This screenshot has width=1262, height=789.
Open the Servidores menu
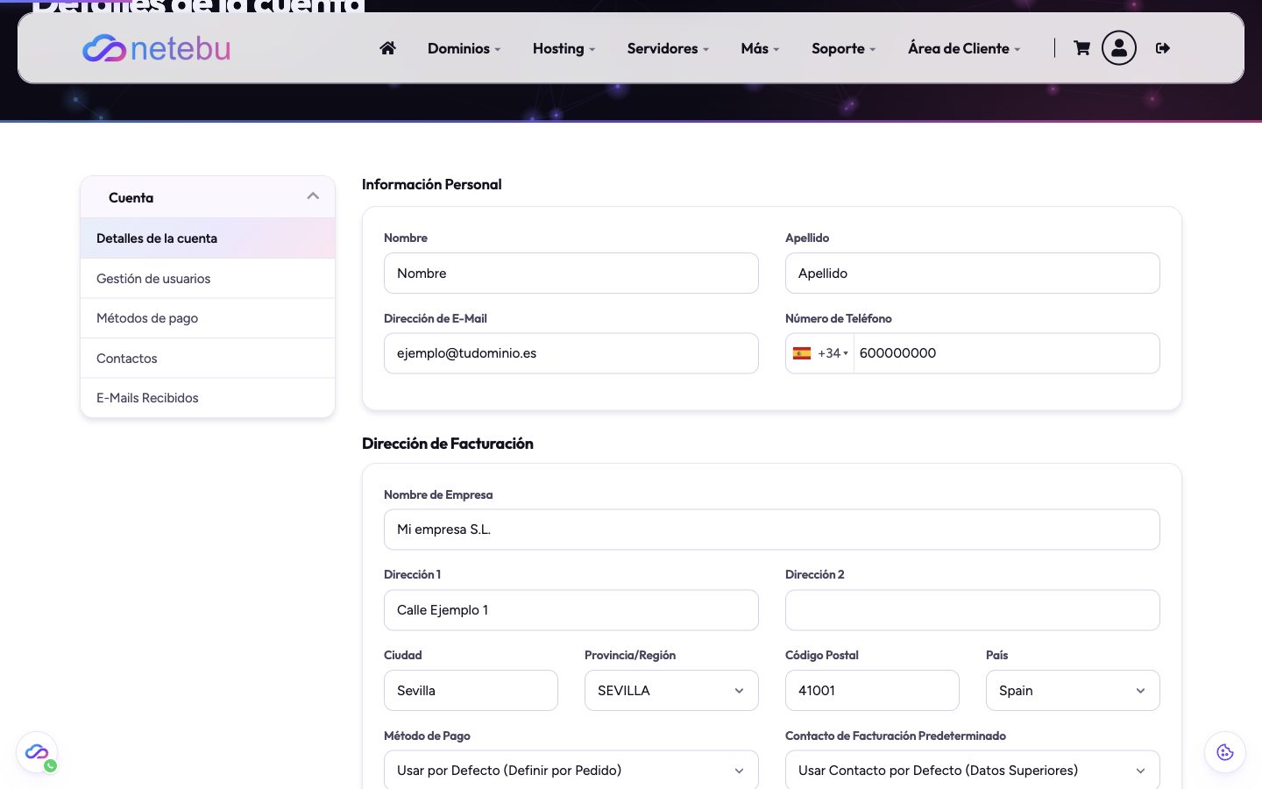pyautogui.click(x=668, y=48)
